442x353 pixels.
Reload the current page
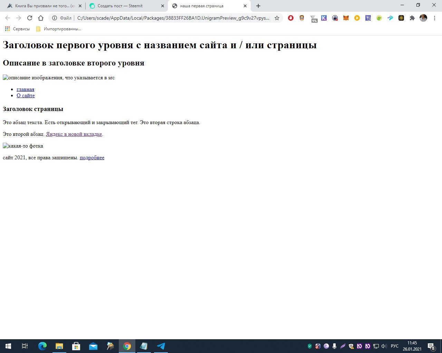tap(30, 18)
